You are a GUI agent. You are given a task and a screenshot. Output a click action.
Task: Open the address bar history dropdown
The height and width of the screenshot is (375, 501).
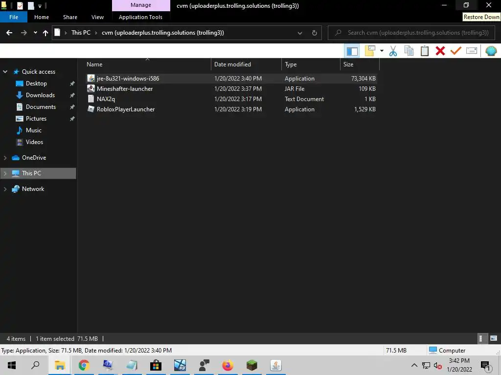pos(300,33)
